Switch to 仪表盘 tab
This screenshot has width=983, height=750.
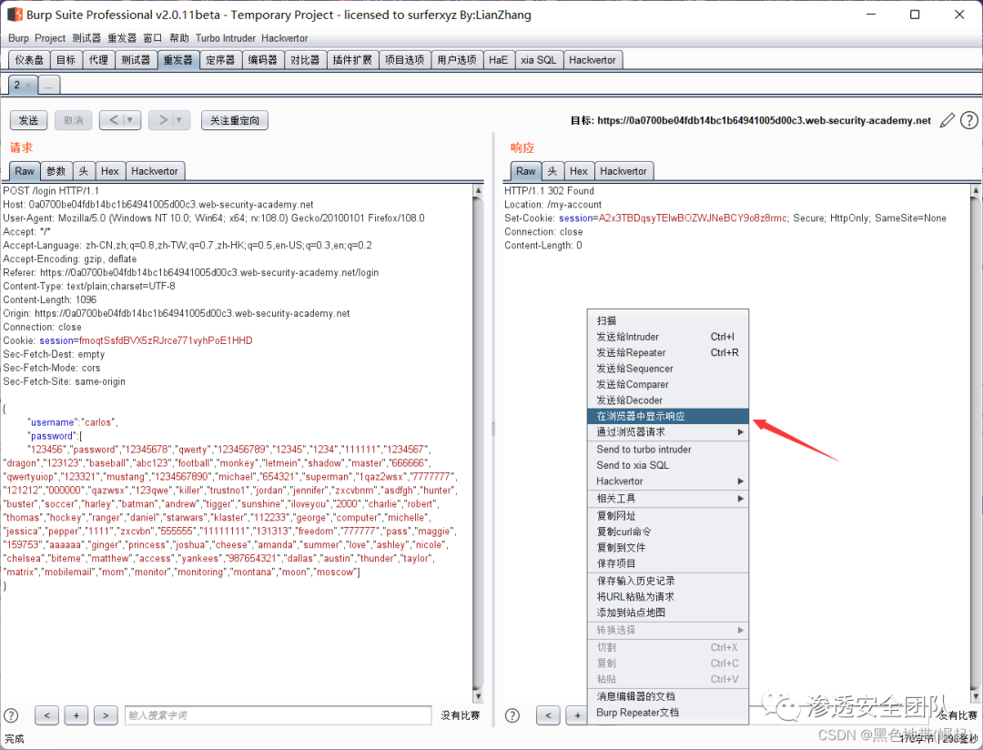tap(29, 60)
